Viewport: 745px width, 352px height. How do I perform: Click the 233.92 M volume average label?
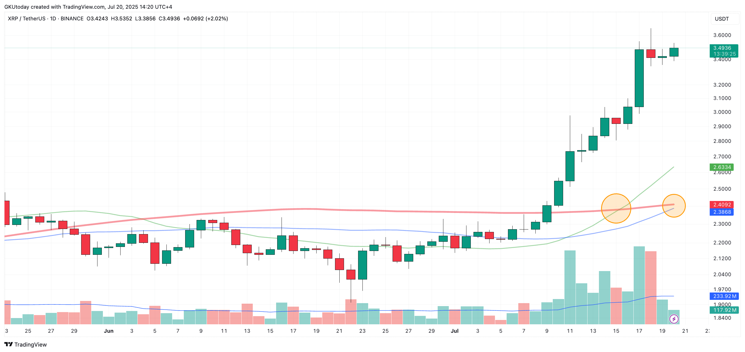coord(724,296)
